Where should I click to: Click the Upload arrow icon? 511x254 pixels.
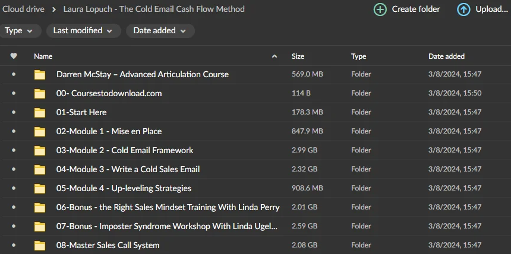[x=463, y=9]
